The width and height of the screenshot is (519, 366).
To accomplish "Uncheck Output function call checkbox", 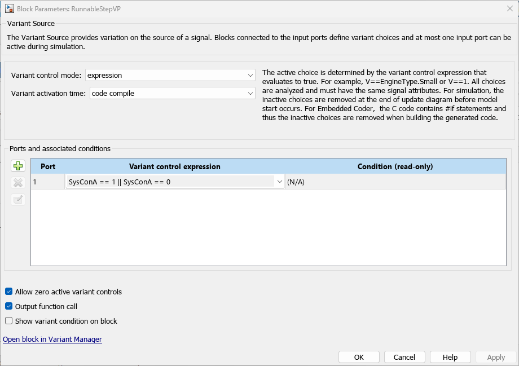I will [8, 307].
